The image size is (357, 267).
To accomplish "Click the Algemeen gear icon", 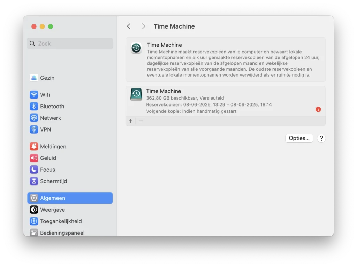I will (34, 198).
